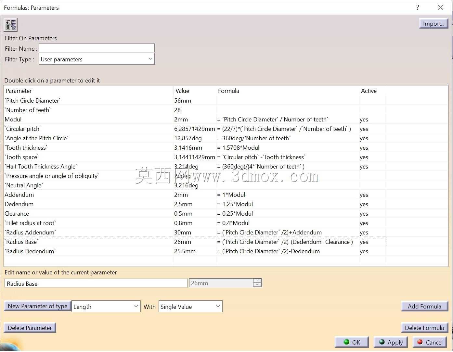Click the incremental filter icon at top left
Viewport: 453px width, 352px height.
coord(10,25)
